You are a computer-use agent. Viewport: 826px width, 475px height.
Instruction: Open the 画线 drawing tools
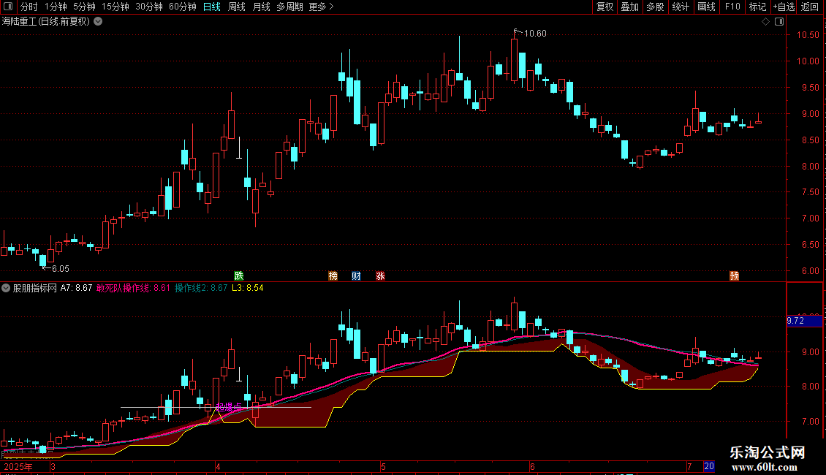pos(706,7)
